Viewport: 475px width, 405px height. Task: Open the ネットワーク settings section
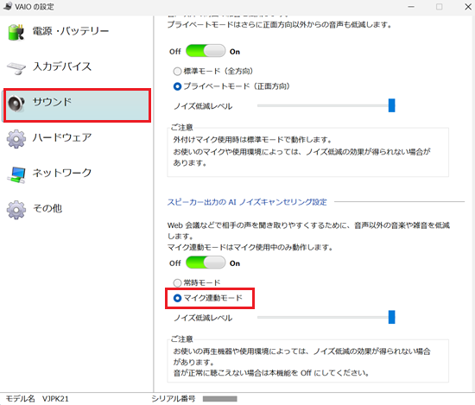pyautogui.click(x=76, y=174)
